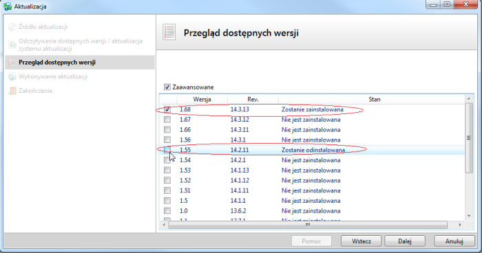
Task: Click the vertical scrollbar down arrow
Action: [x=469, y=216]
